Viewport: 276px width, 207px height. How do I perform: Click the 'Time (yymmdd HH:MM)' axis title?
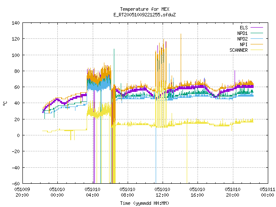(x=144, y=203)
